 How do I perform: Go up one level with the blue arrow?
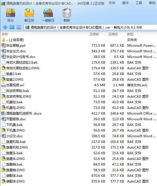click(x=5, y=27)
